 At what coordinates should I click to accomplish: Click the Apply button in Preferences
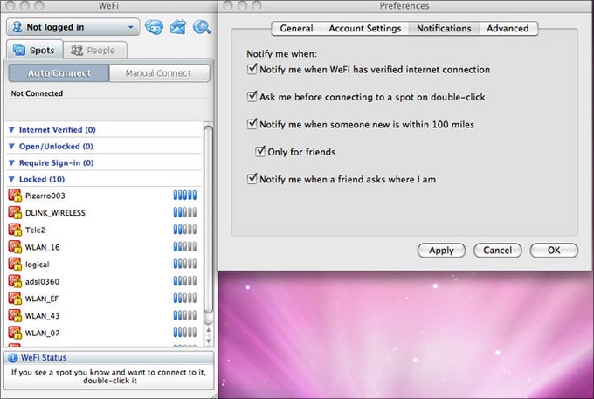coord(441,251)
